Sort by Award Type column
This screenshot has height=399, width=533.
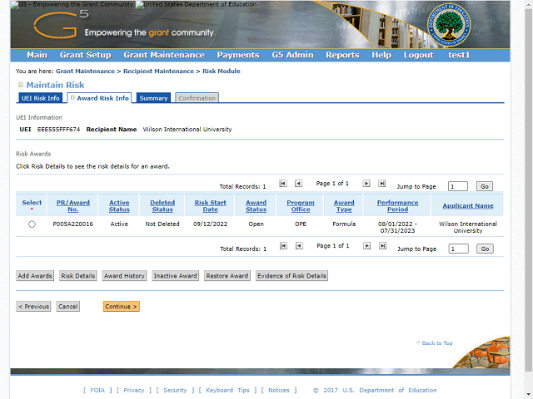344,206
